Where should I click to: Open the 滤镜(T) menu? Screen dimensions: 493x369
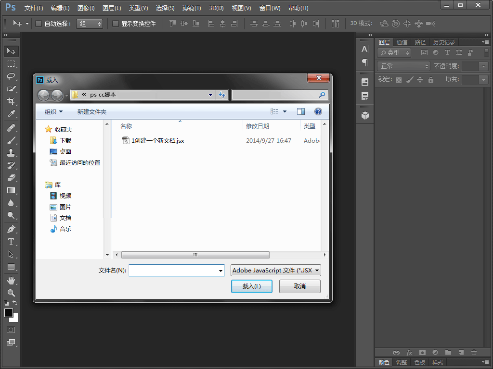pyautogui.click(x=192, y=8)
